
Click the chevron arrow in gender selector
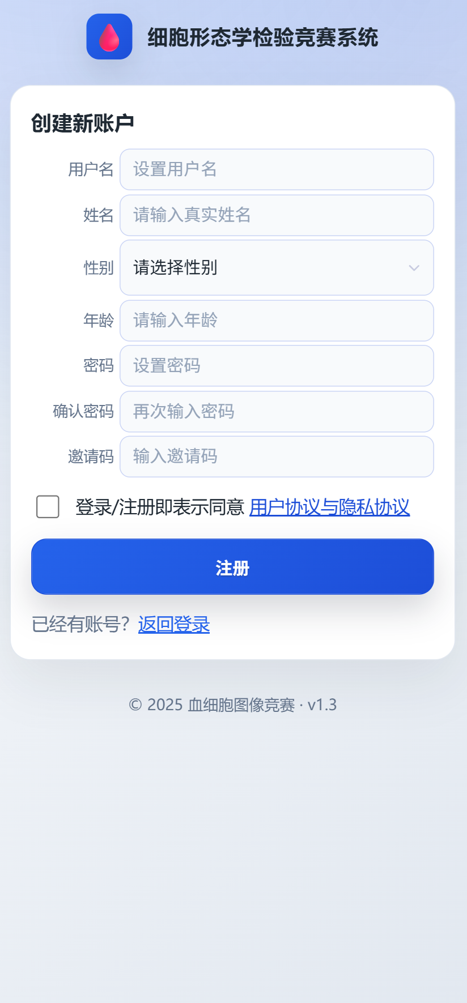pyautogui.click(x=414, y=268)
